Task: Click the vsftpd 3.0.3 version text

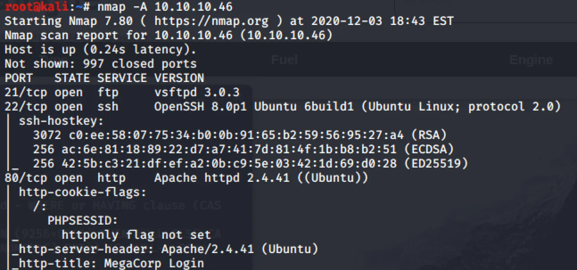Action: (197, 92)
